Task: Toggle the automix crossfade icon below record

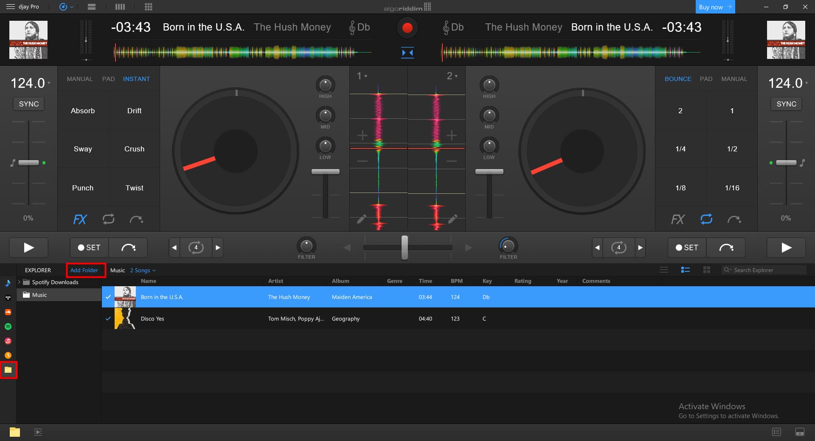Action: pyautogui.click(x=407, y=53)
